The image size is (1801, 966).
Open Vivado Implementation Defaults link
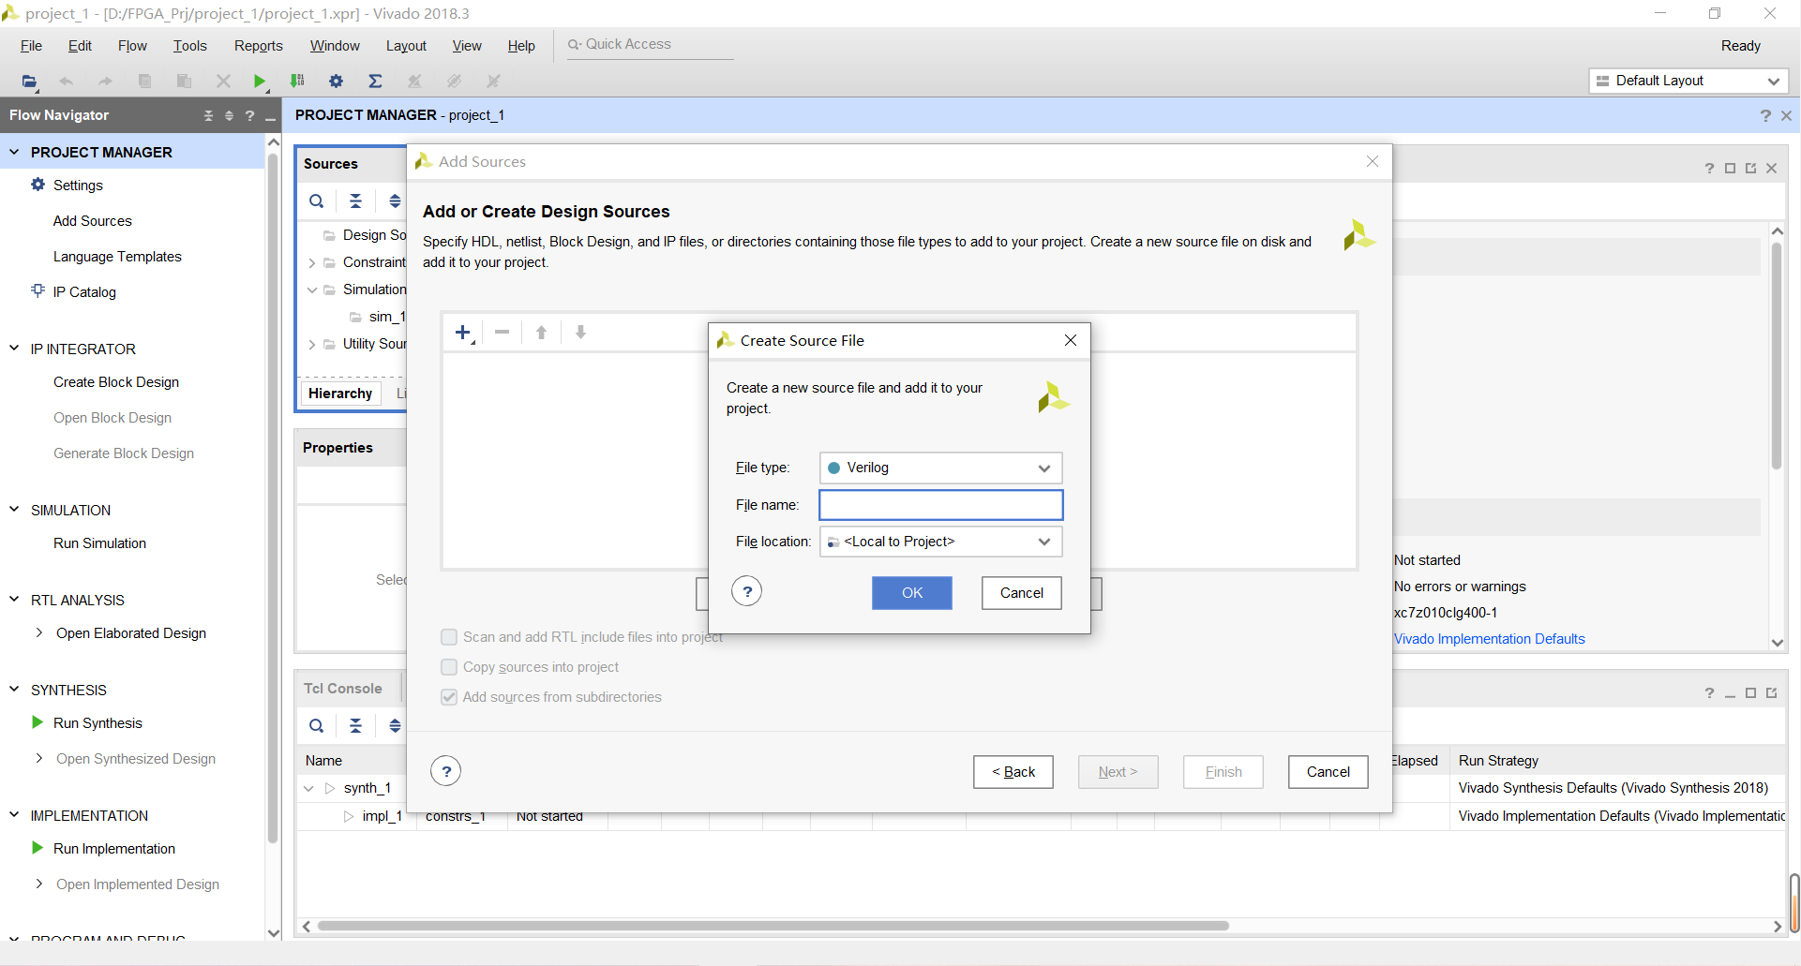tap(1490, 639)
